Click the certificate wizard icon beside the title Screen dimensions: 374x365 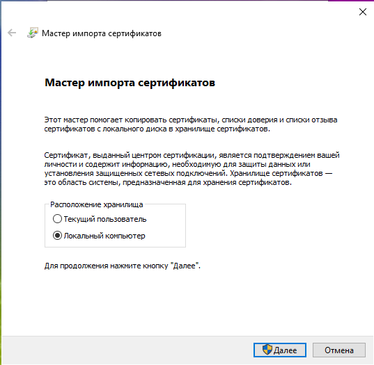(33, 33)
